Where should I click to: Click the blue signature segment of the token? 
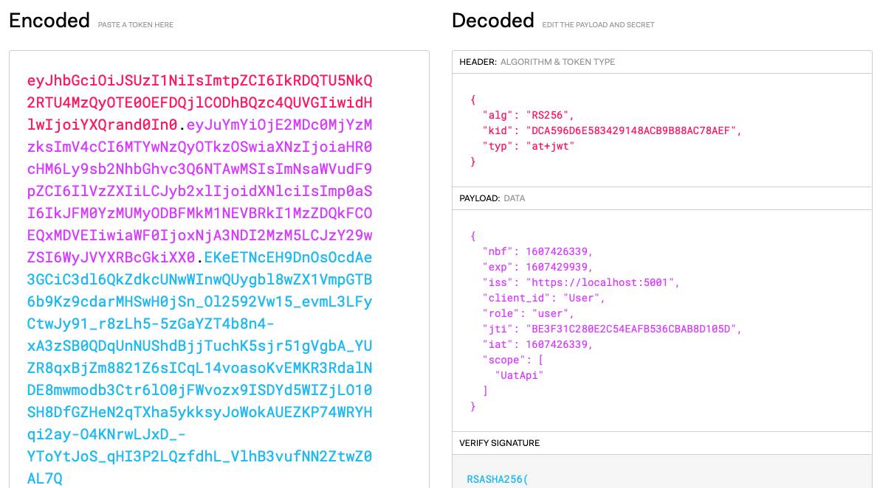199,368
